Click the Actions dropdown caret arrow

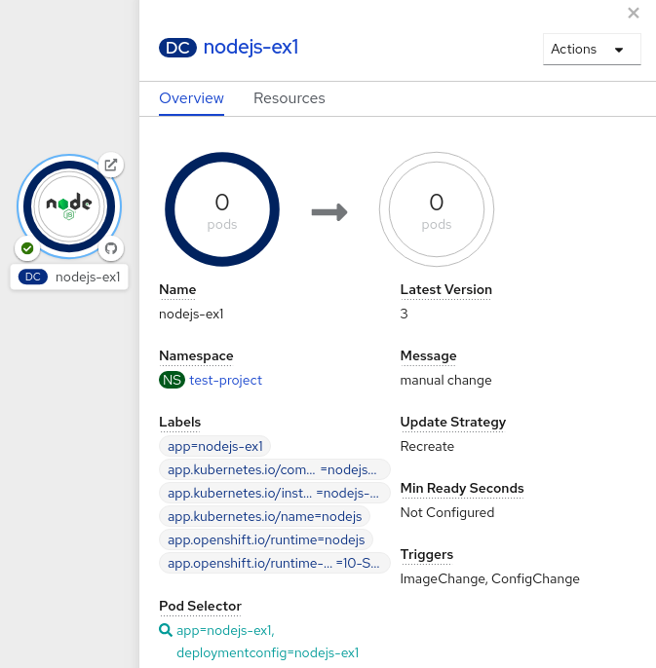[x=619, y=50]
